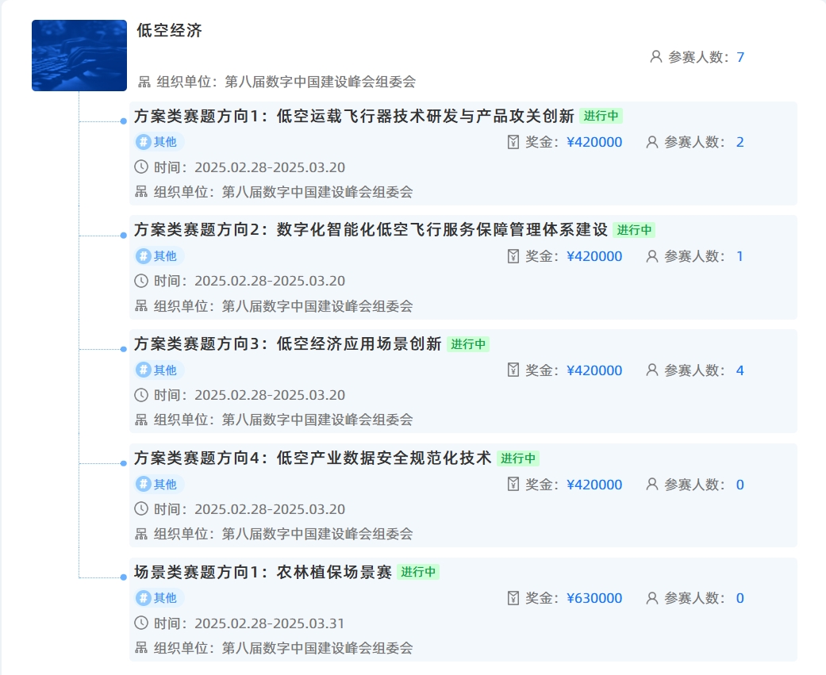The height and width of the screenshot is (675, 826).
Task: Open 方案类赛题方向3 低空经济应用场景创新 title
Action: pyautogui.click(x=287, y=344)
